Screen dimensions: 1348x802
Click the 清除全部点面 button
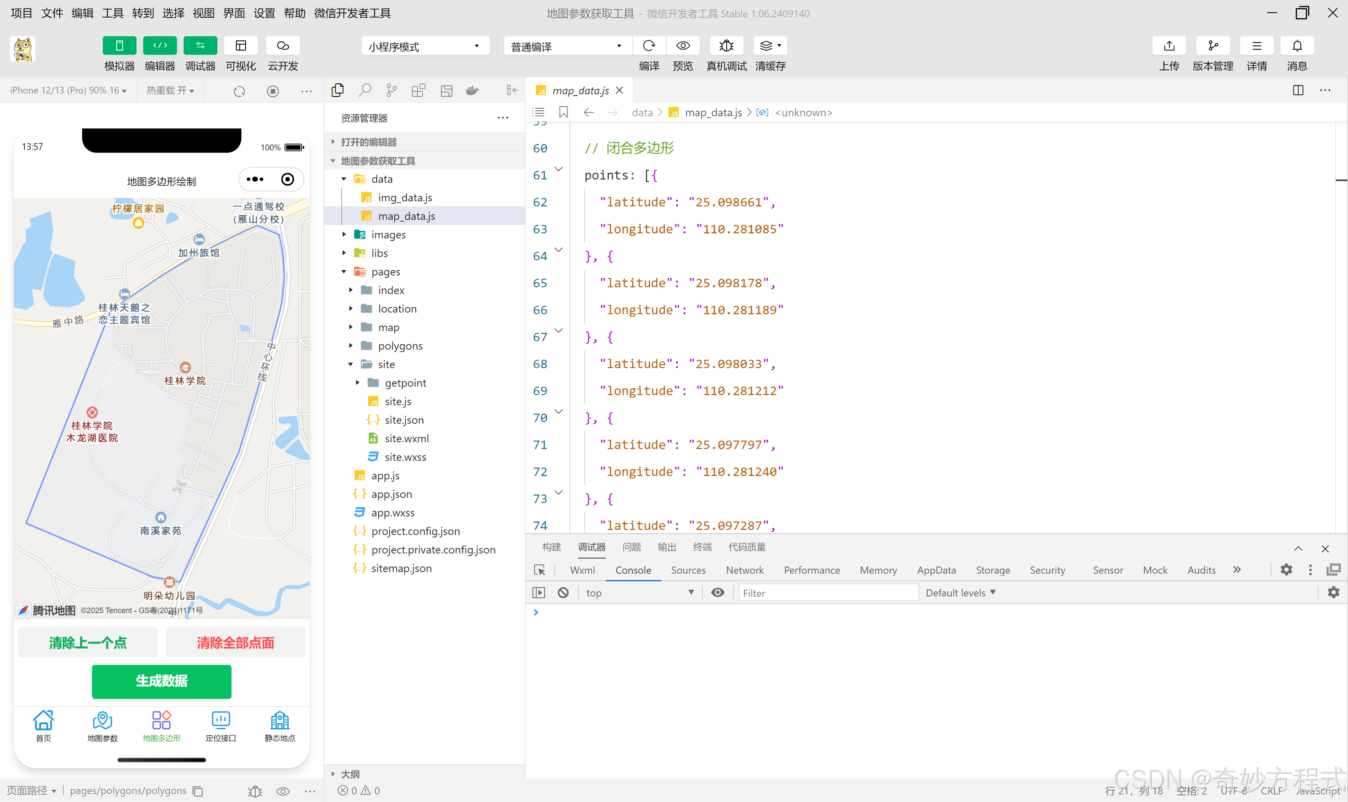[235, 643]
